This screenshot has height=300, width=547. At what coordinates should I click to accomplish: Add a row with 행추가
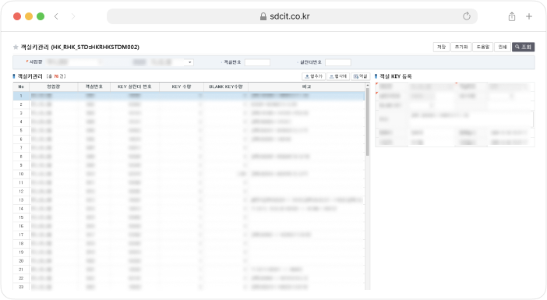coord(313,76)
